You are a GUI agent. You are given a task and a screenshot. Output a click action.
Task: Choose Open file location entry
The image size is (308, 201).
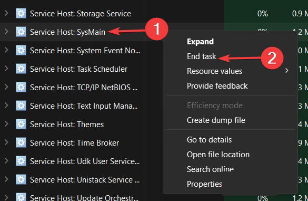[218, 155]
